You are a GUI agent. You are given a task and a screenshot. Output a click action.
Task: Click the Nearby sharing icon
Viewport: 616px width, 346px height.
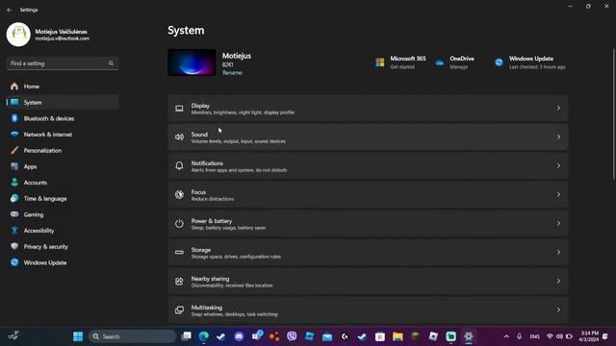[179, 282]
